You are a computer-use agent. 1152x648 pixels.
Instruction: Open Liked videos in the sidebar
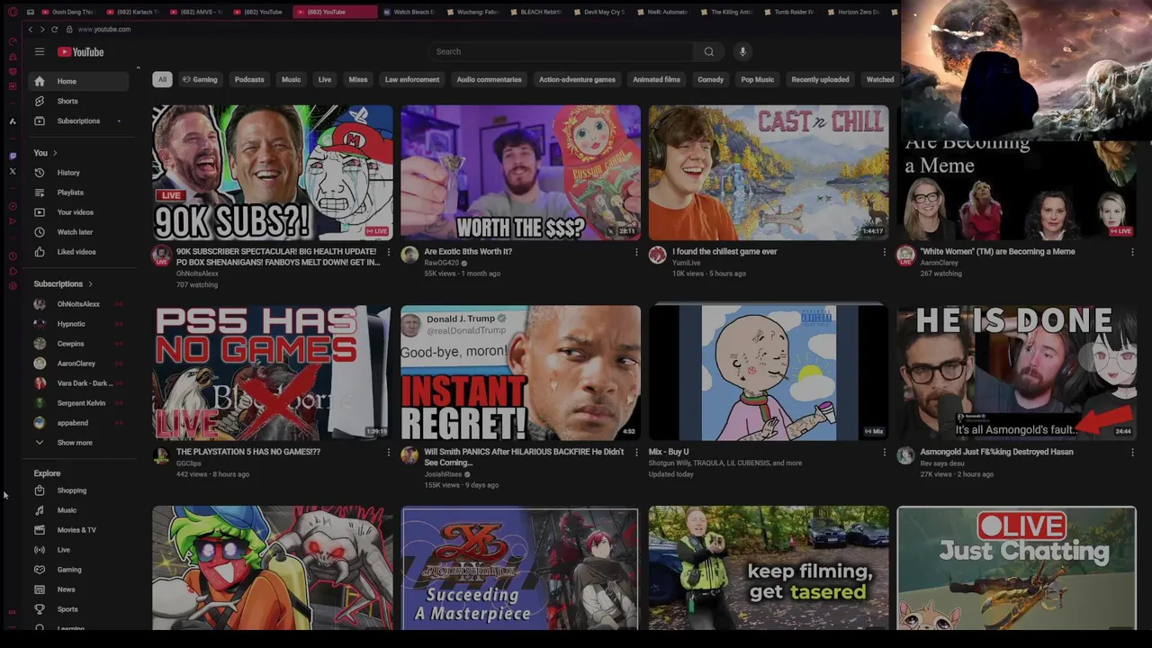[77, 252]
